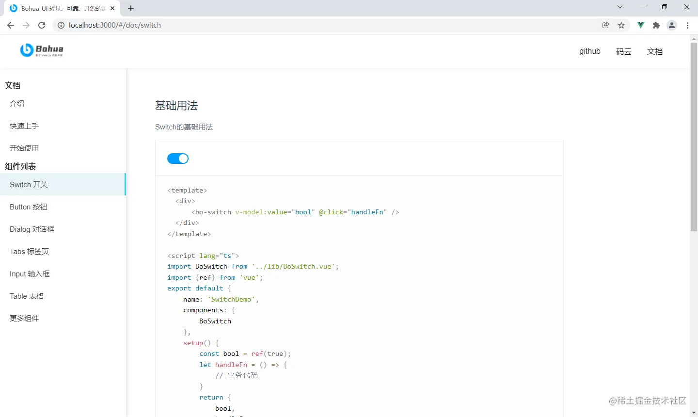Open a new browser tab
The height and width of the screenshot is (417, 698).
(x=131, y=8)
